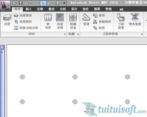The image size is (147, 117).
Task: Click 转换为软风管 convert button
Action: [x=26, y=28]
